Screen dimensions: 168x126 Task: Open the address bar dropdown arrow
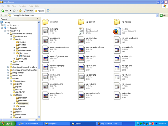(x=157, y=15)
